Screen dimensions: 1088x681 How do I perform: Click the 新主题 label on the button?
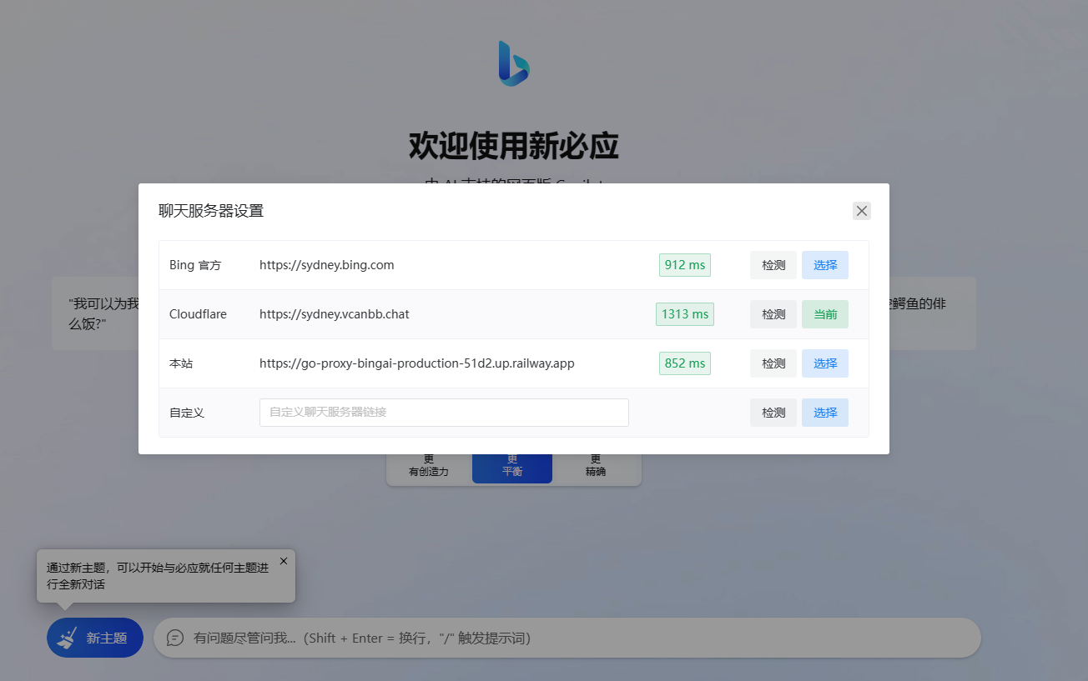coord(107,638)
